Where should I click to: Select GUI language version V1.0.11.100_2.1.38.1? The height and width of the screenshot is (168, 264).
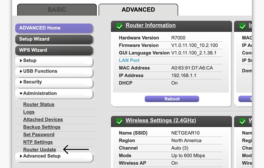coord(194,53)
